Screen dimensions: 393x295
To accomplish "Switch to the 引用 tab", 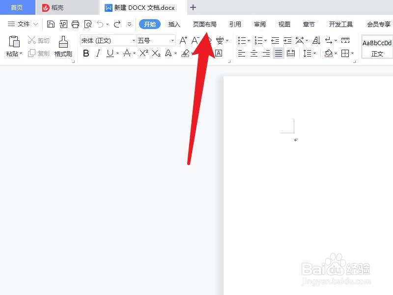I will click(x=235, y=24).
